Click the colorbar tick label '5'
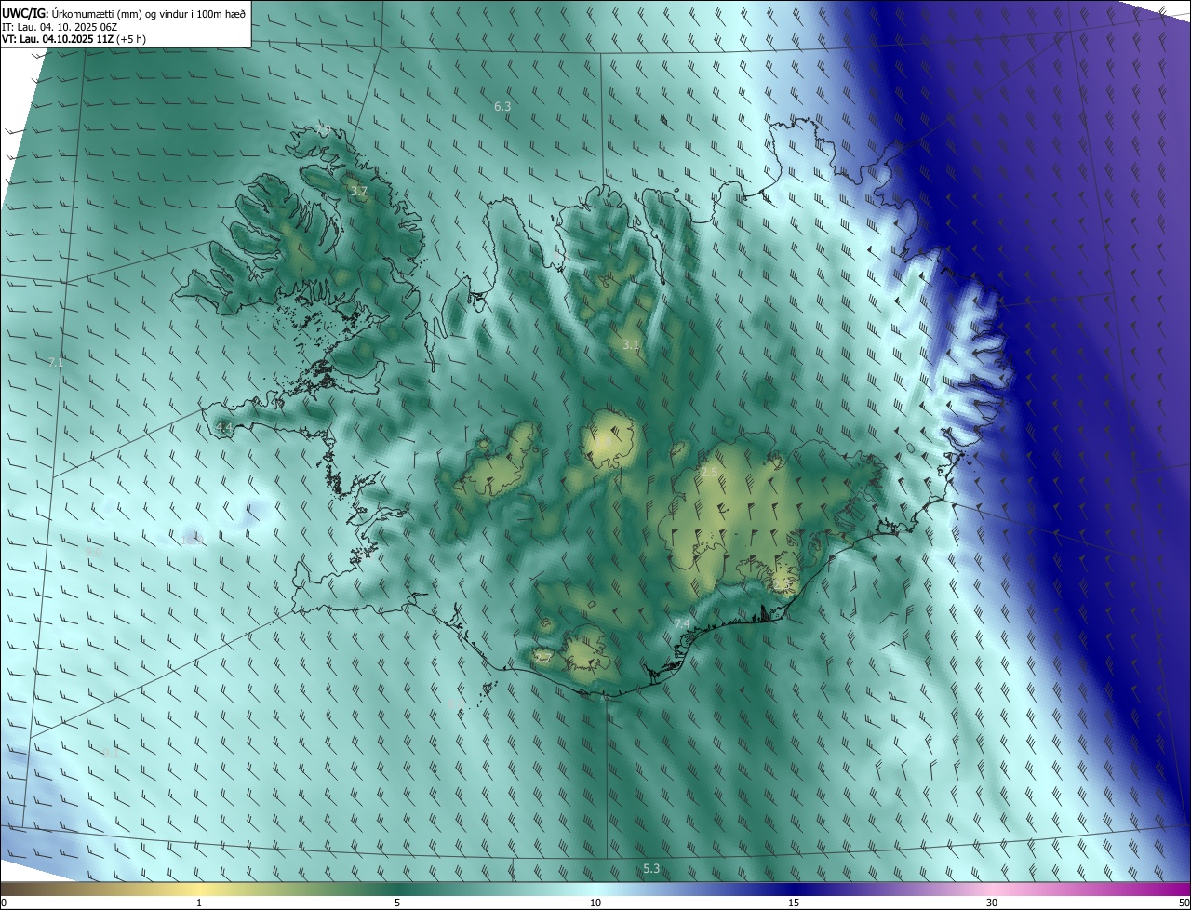1191x910 pixels. pos(397,903)
